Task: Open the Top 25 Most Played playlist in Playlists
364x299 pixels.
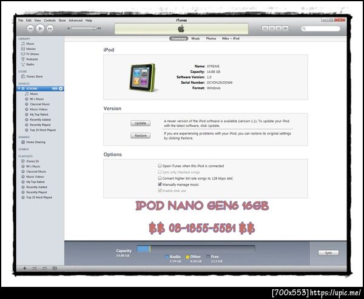Action: click(39, 197)
